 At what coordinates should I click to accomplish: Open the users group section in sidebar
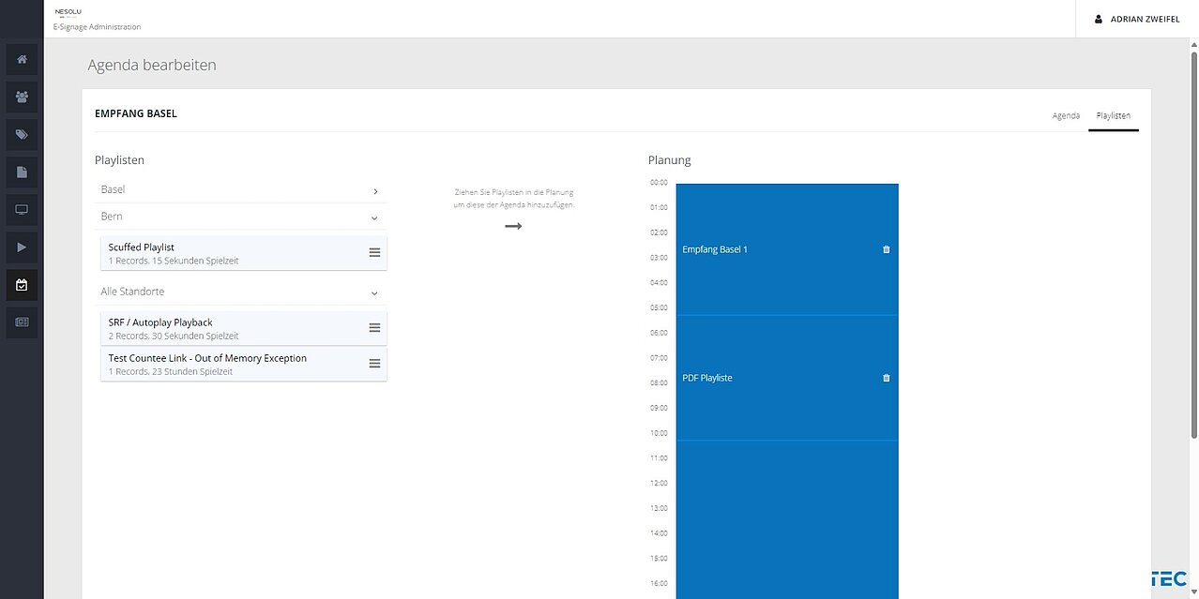(x=22, y=97)
